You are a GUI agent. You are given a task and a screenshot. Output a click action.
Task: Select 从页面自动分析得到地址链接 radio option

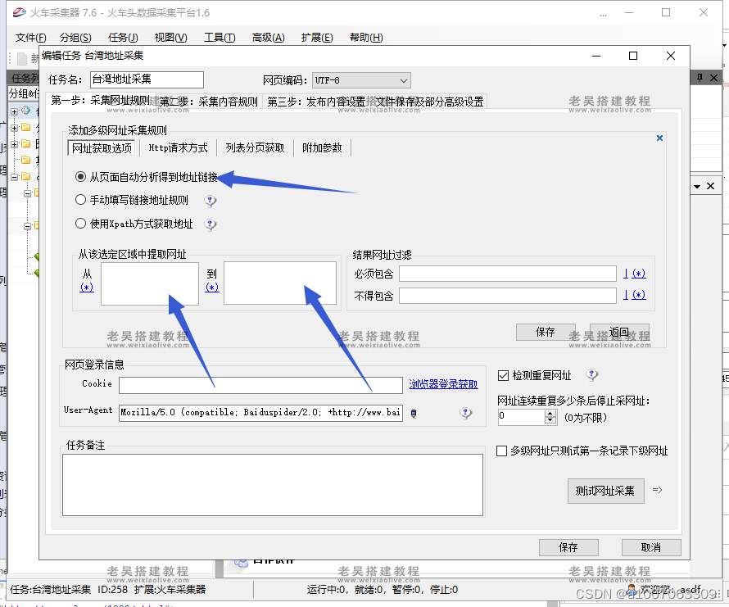click(x=80, y=177)
